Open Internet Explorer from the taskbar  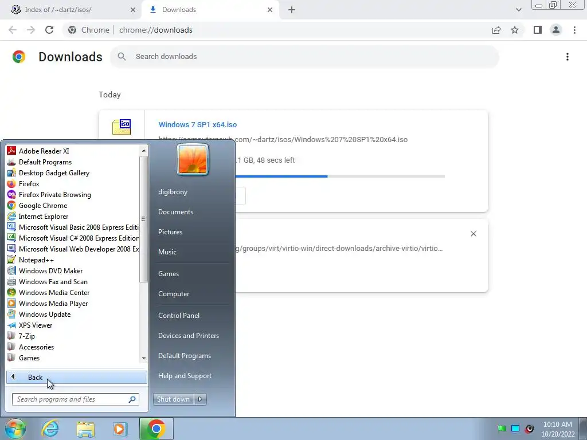click(50, 429)
